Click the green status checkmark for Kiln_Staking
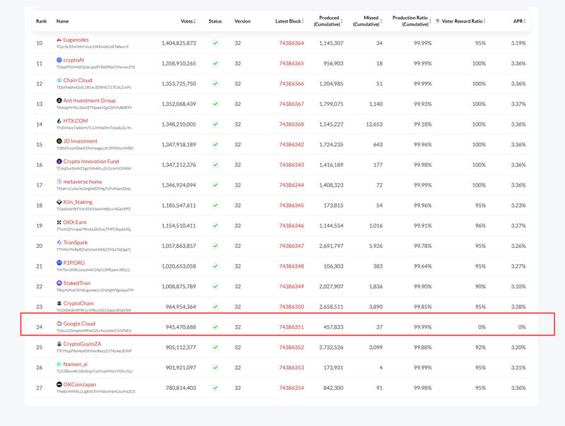The width and height of the screenshot is (565, 426). (x=215, y=206)
